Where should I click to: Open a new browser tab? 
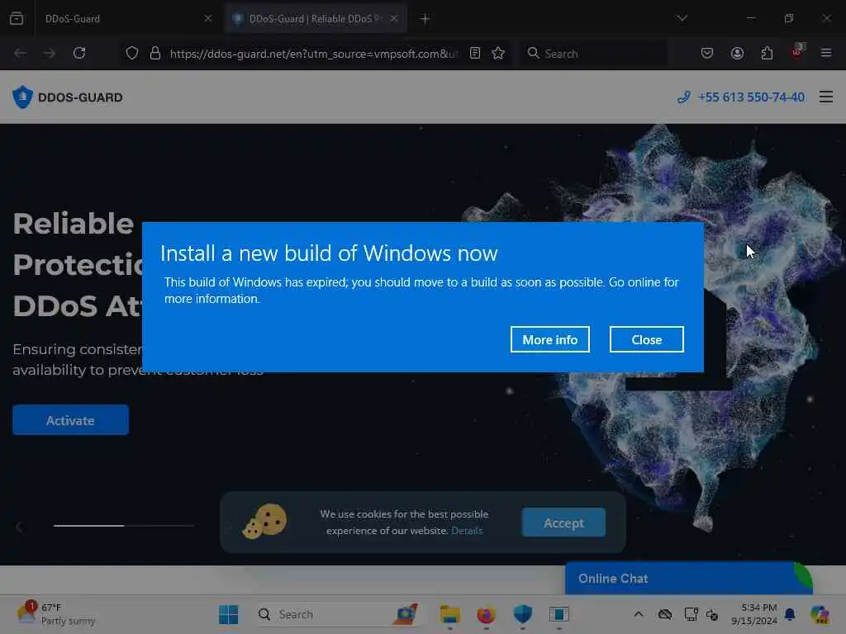(425, 19)
